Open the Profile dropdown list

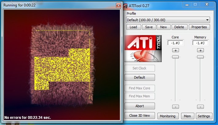208,20
